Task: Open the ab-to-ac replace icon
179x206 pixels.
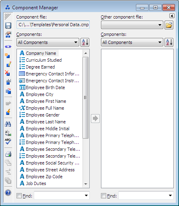Action: click(x=8, y=133)
